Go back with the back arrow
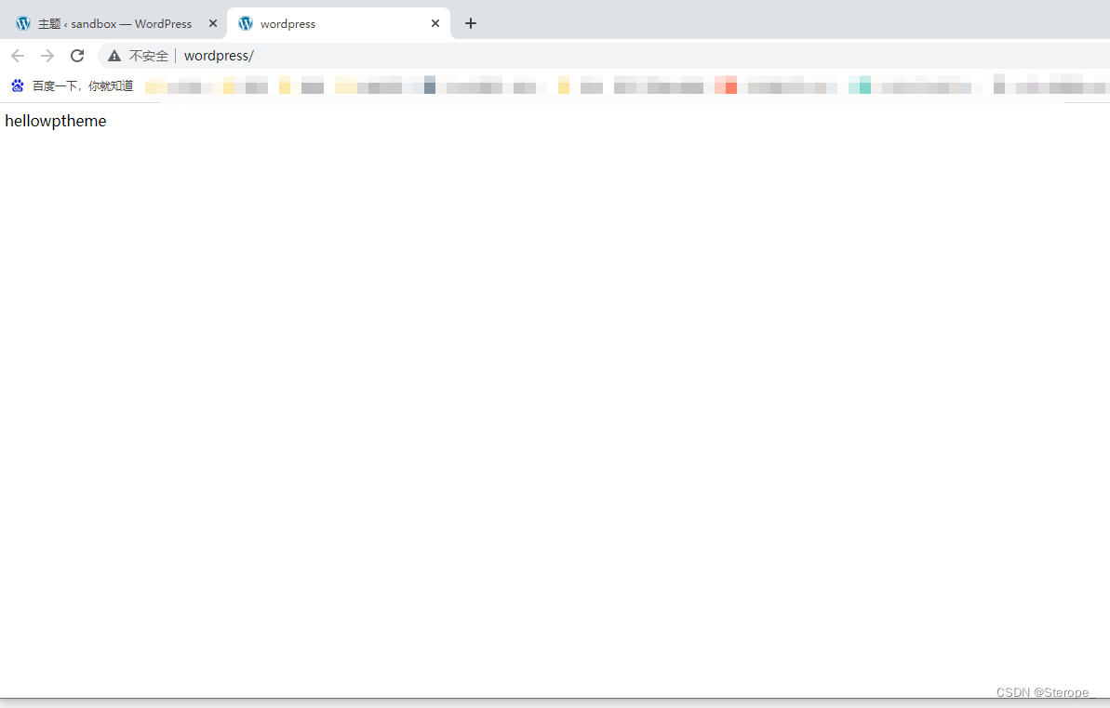1110x708 pixels. point(18,56)
